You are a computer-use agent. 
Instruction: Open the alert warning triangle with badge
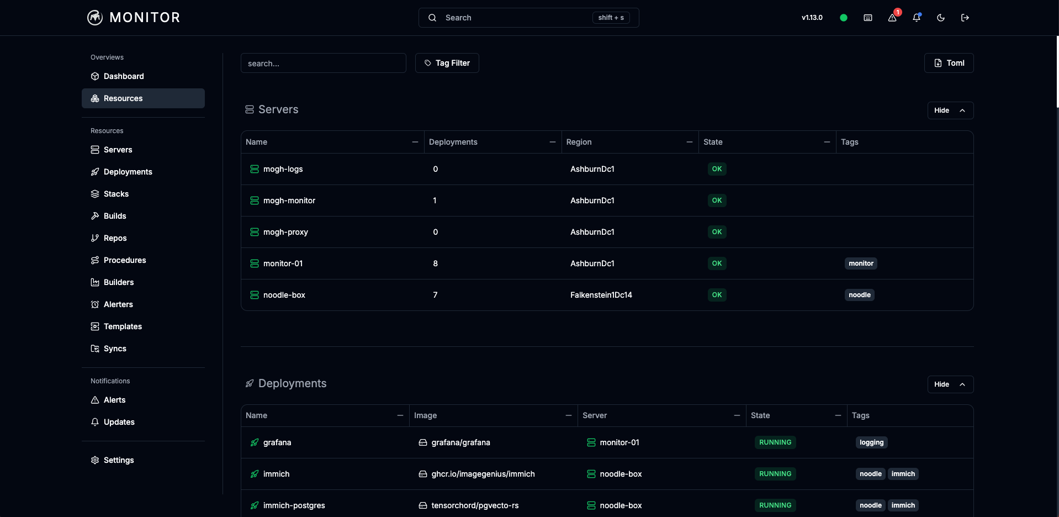click(x=892, y=18)
